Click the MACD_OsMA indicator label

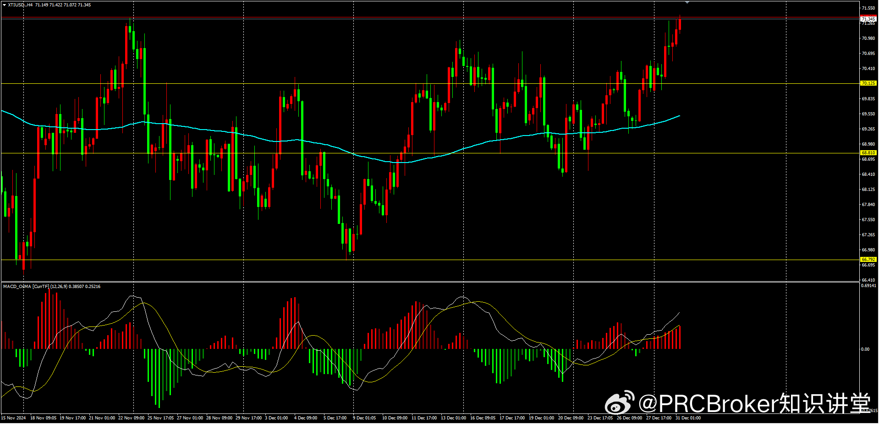(17, 287)
